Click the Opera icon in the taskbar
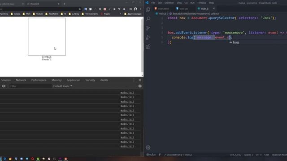 (x=32, y=159)
